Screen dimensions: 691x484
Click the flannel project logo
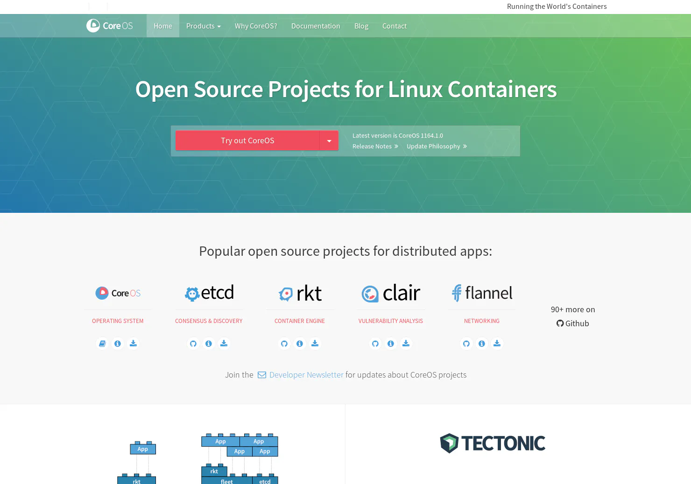[x=482, y=293]
